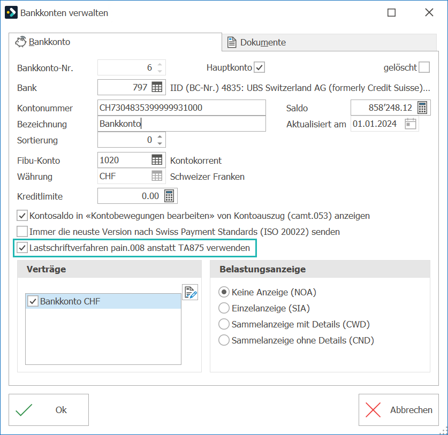The height and width of the screenshot is (435, 448).
Task: Switch to the Bankkonto tab
Action: (116, 42)
